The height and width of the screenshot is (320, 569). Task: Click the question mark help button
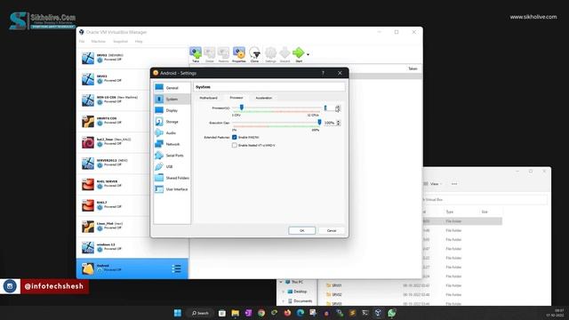(x=323, y=73)
